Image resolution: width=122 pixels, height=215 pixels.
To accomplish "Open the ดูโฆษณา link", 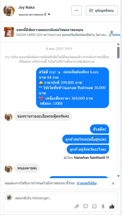I will tap(114, 35).
